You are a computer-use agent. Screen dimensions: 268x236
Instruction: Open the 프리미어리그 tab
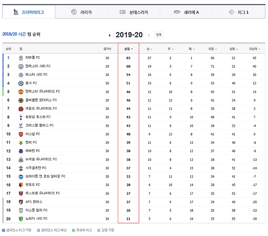coord(29,12)
